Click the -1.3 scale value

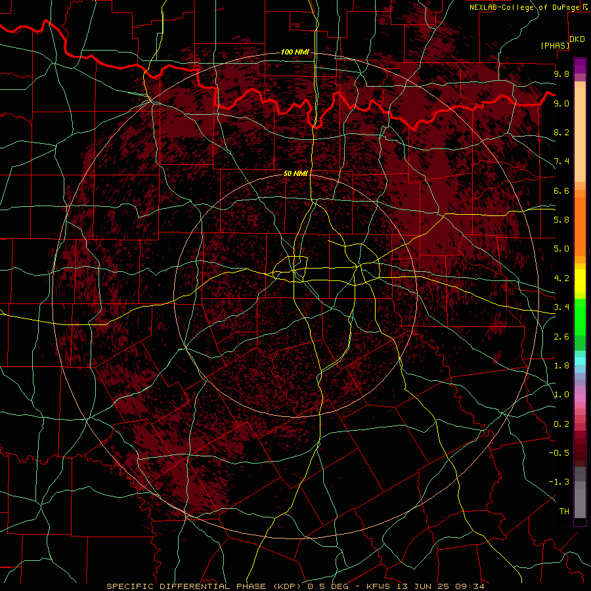coord(559,482)
